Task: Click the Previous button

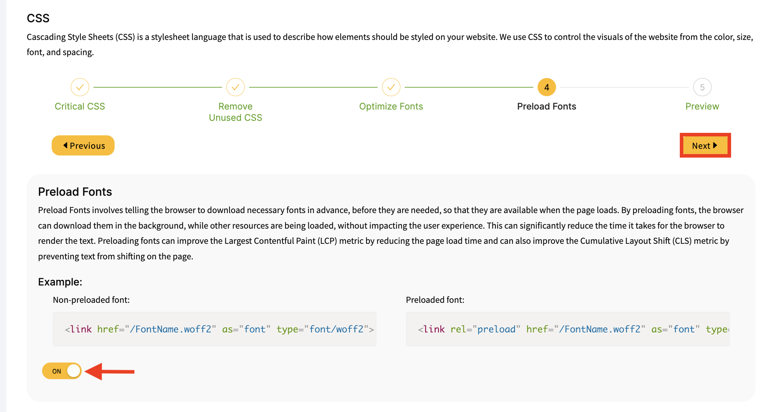Action: coord(83,145)
